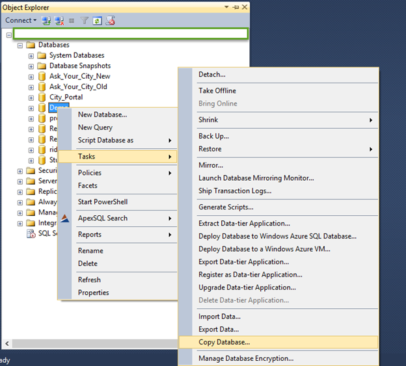Choose Take Offline in Tasks submenu
This screenshot has height=366, width=406.
point(278,91)
